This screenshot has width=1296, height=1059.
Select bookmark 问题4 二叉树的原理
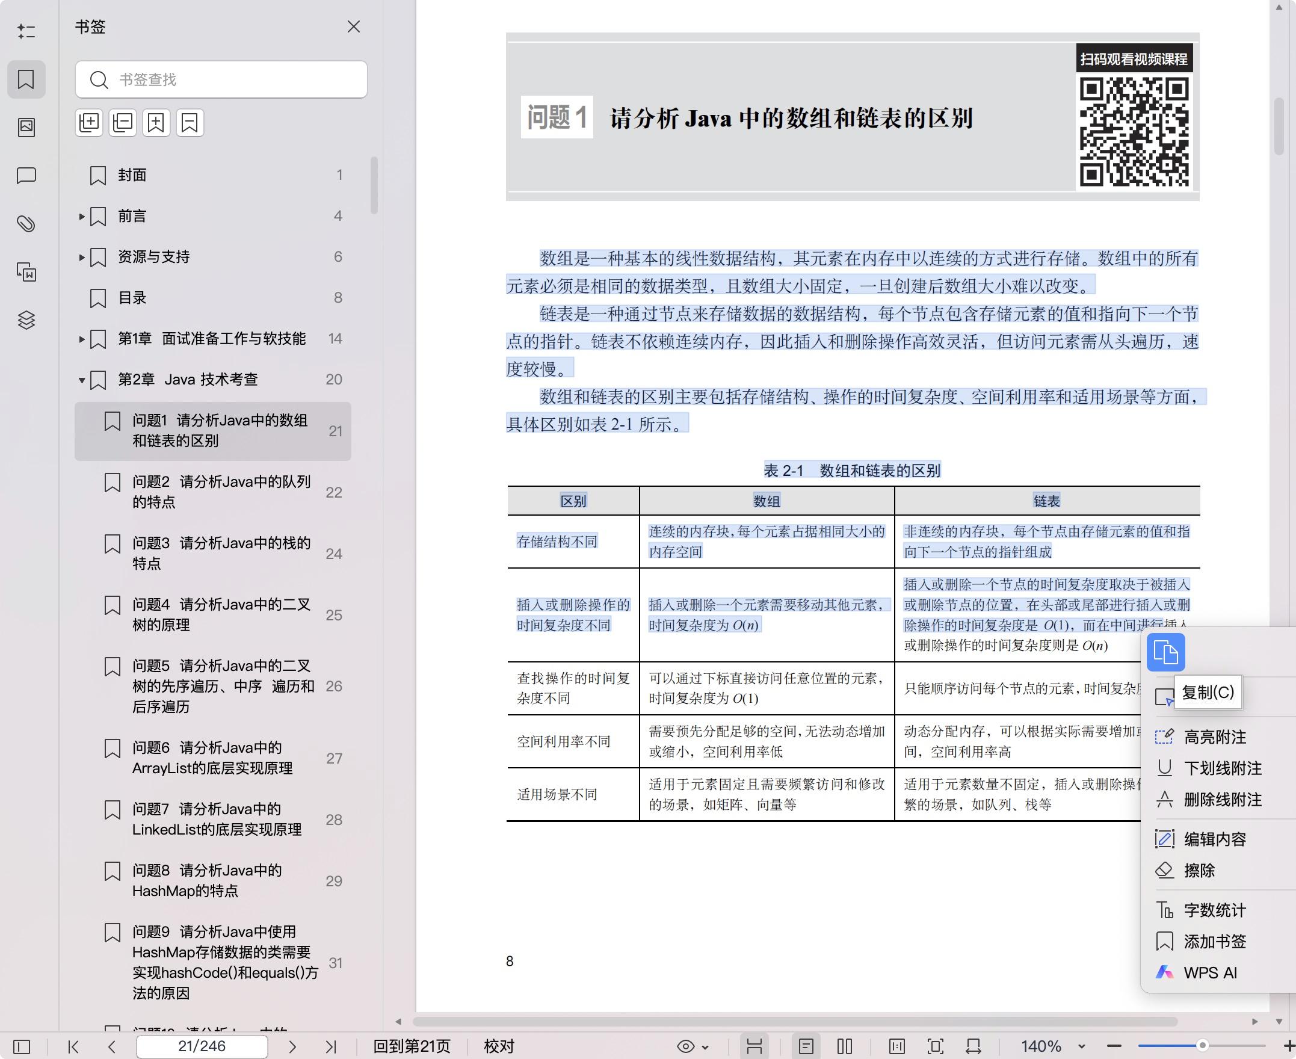213,614
